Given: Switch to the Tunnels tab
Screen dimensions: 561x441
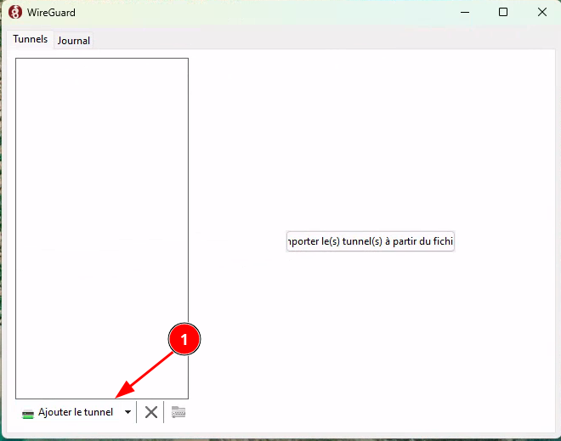Looking at the screenshot, I should pos(30,39).
